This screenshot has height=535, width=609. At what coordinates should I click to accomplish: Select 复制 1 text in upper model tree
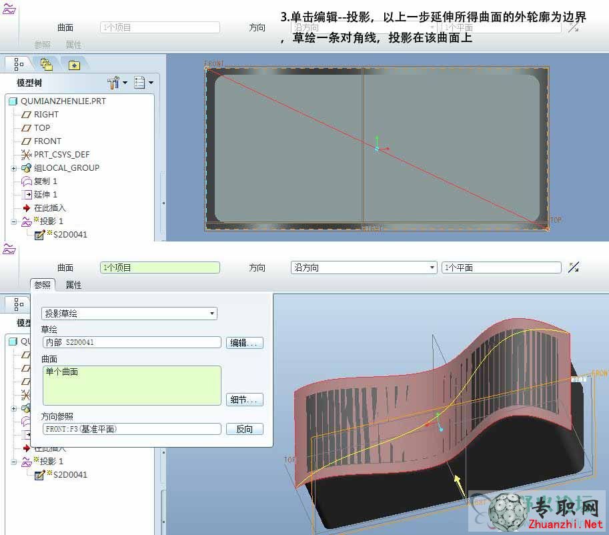click(45, 181)
